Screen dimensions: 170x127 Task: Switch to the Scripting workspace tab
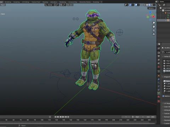click(96, 2)
